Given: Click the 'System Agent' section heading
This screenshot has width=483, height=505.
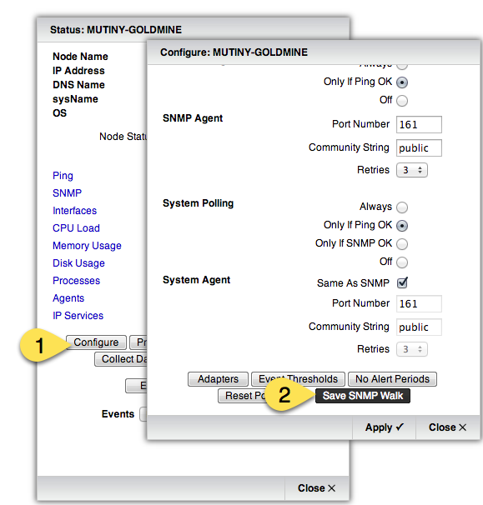Looking at the screenshot, I should point(196,280).
